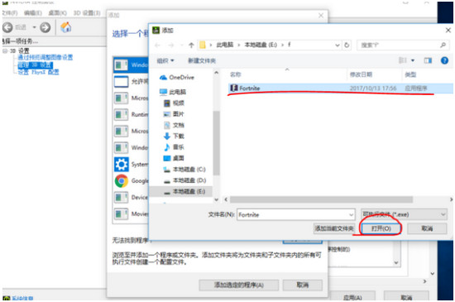
Task: Select Google Chrome in program list
Action: pyautogui.click(x=132, y=181)
